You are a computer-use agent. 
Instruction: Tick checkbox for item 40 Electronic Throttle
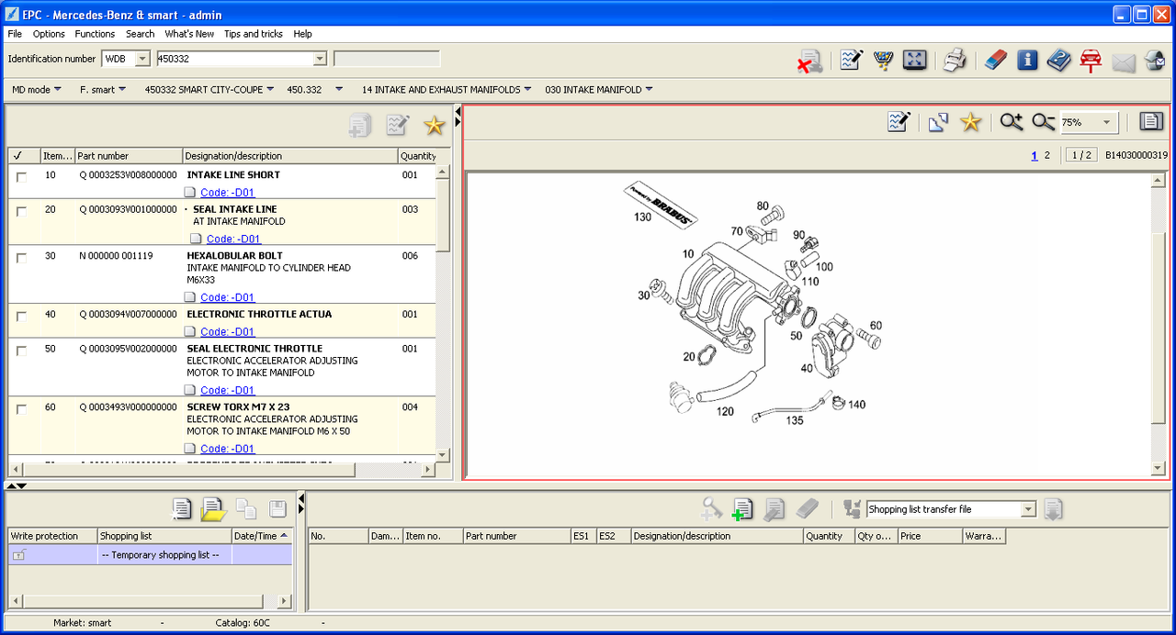pos(21,317)
